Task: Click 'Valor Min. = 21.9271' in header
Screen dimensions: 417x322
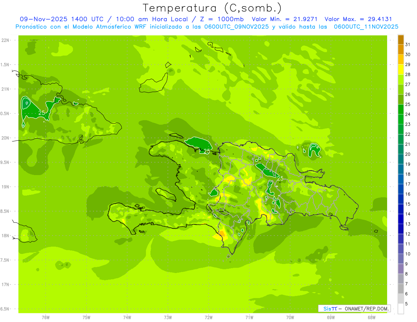Action: click(x=284, y=19)
